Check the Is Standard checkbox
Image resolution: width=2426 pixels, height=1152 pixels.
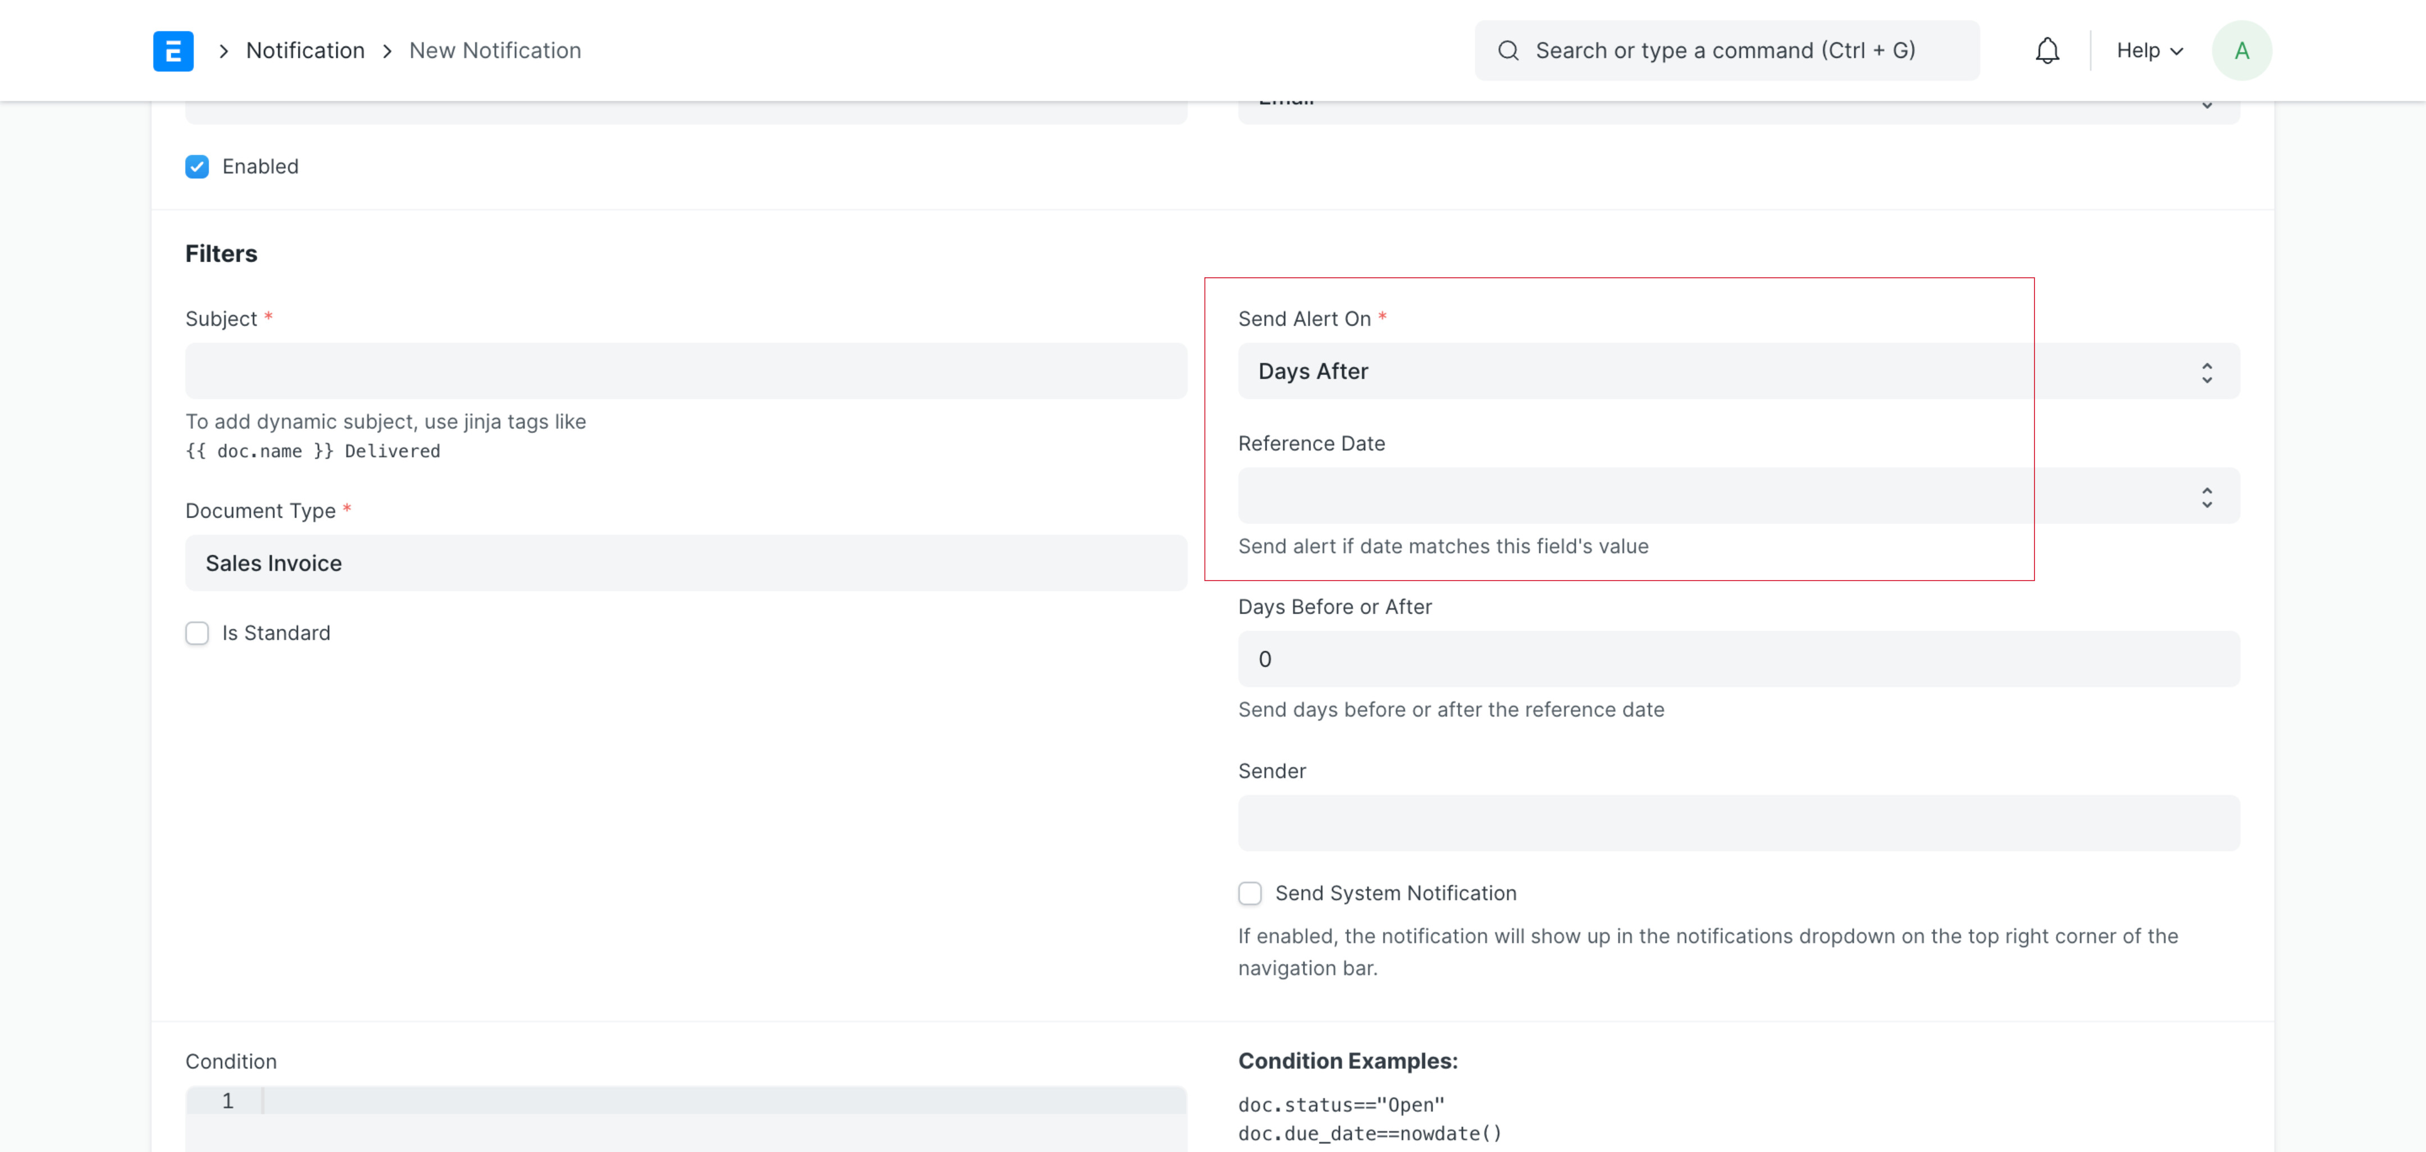(197, 633)
